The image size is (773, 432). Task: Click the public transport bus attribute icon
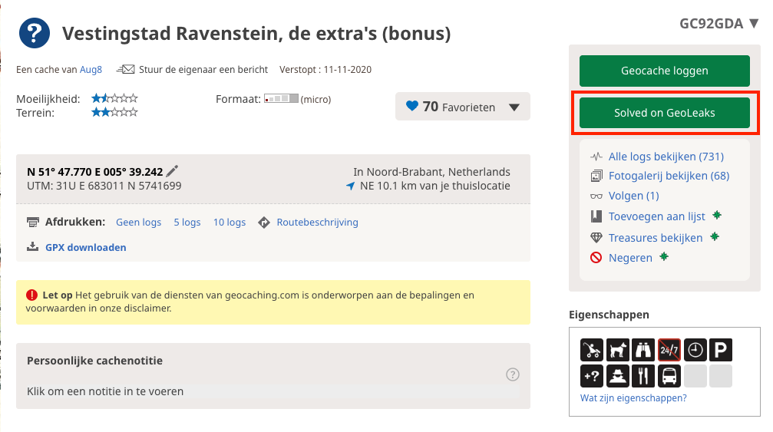tap(669, 376)
